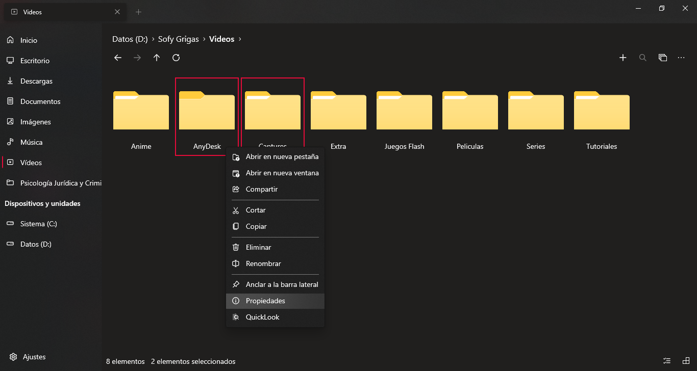This screenshot has height=371, width=697.
Task: Open the Peliculas folder
Action: click(x=469, y=111)
